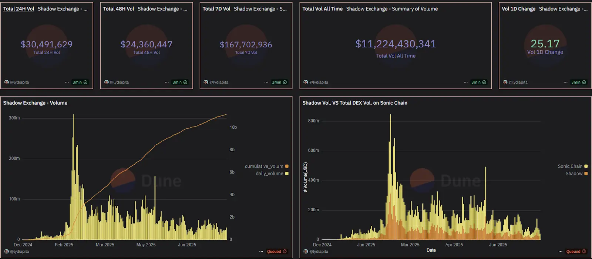Open the Total 24H Vol title link

coord(18,9)
